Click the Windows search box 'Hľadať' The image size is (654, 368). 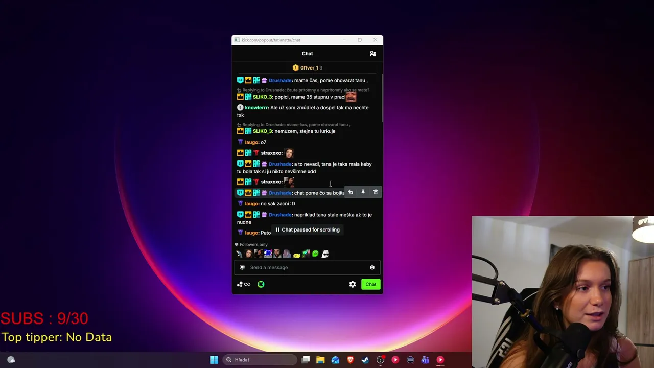point(259,360)
